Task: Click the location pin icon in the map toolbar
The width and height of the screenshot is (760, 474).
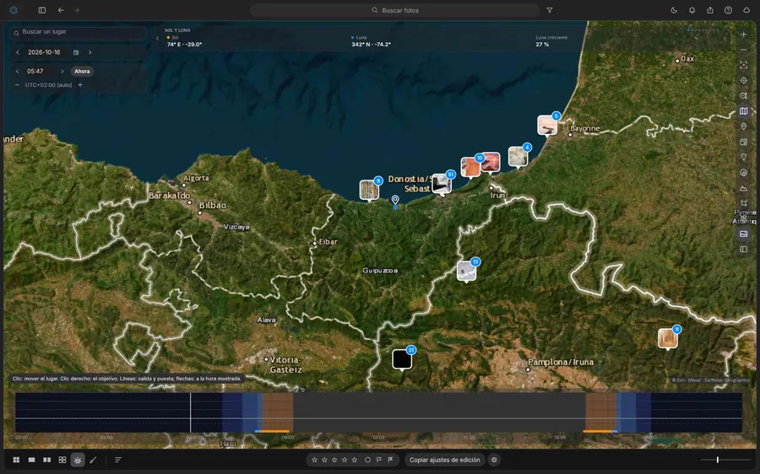Action: (743, 127)
